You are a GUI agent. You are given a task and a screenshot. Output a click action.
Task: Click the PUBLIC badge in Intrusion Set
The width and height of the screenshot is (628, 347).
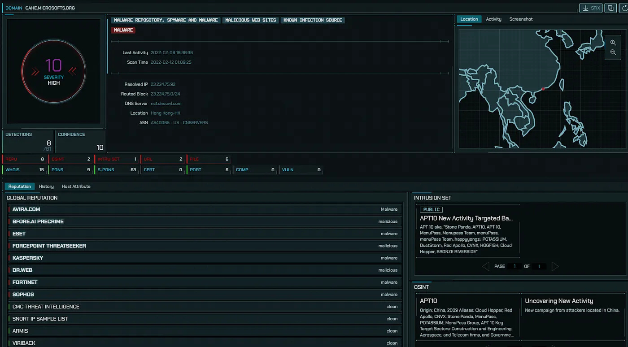click(x=431, y=210)
